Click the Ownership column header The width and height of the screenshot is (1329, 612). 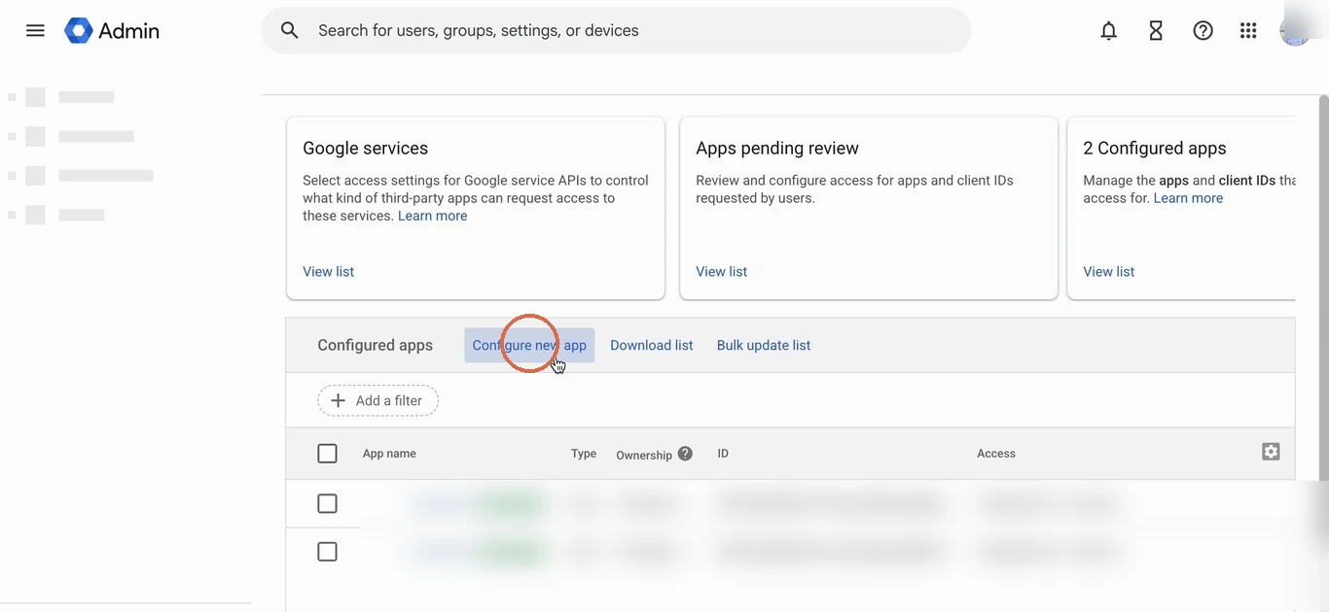[644, 455]
